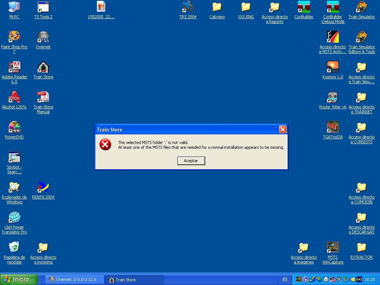
Task: Launch the MSTS WinCapture shortcut
Action: (332, 248)
